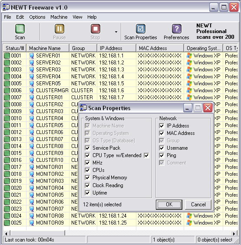Open the View menu
This screenshot has height=245, width=241.
(x=77, y=17)
